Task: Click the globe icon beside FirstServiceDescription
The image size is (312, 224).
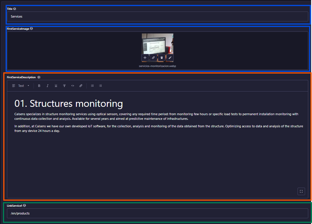Action: [x=39, y=77]
